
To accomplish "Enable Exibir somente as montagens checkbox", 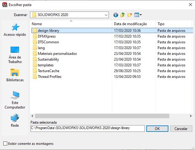I will (5, 144).
